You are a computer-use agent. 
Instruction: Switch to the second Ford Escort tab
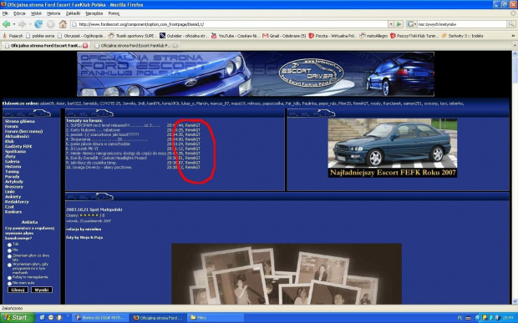click(x=135, y=46)
